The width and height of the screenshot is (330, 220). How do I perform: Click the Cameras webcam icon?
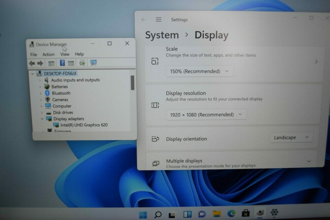[48, 99]
